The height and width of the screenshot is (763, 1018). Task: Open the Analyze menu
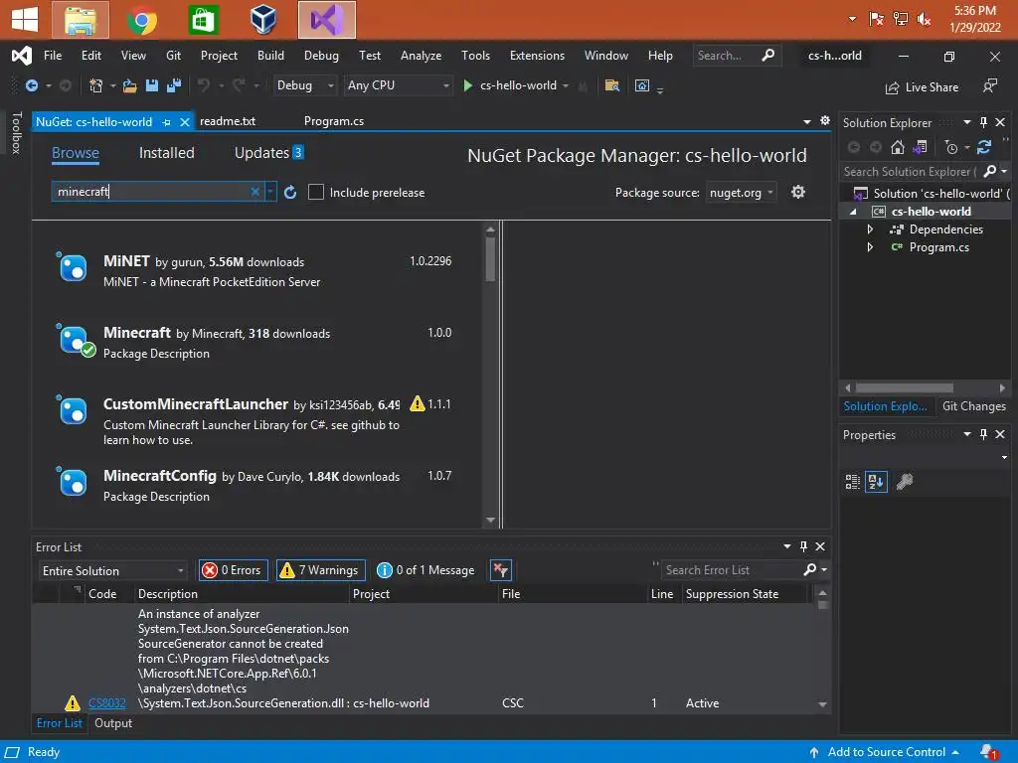pos(421,56)
